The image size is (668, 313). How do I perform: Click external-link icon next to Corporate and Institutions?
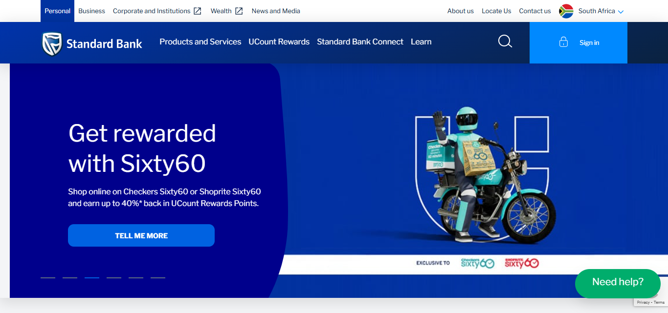click(198, 11)
